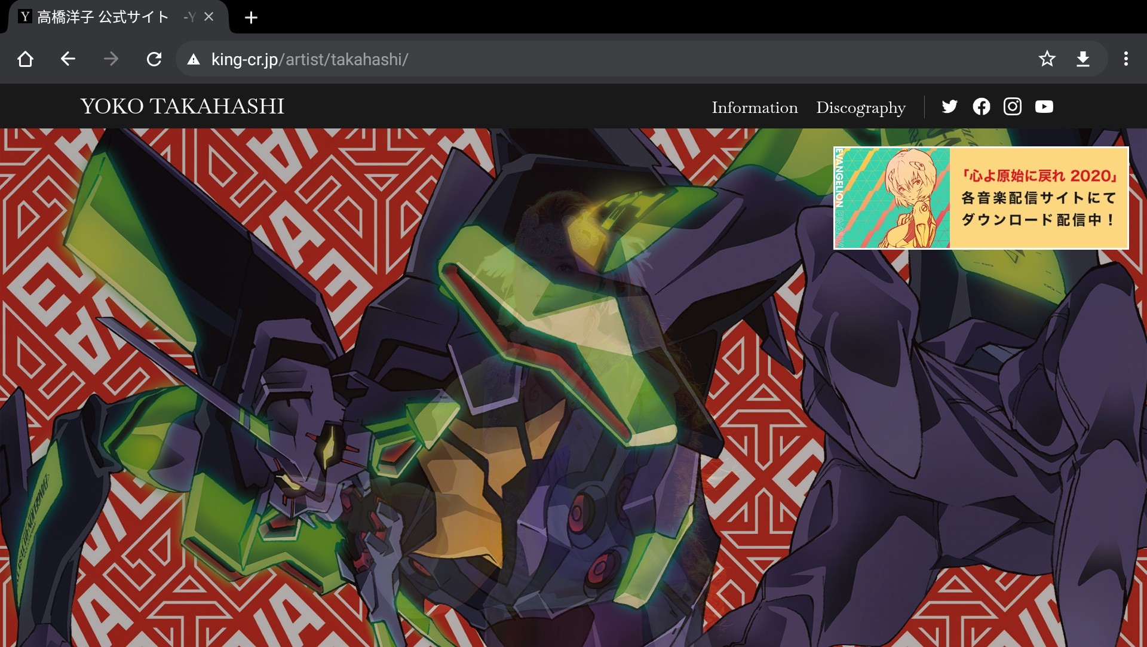Reload the current page

click(154, 59)
